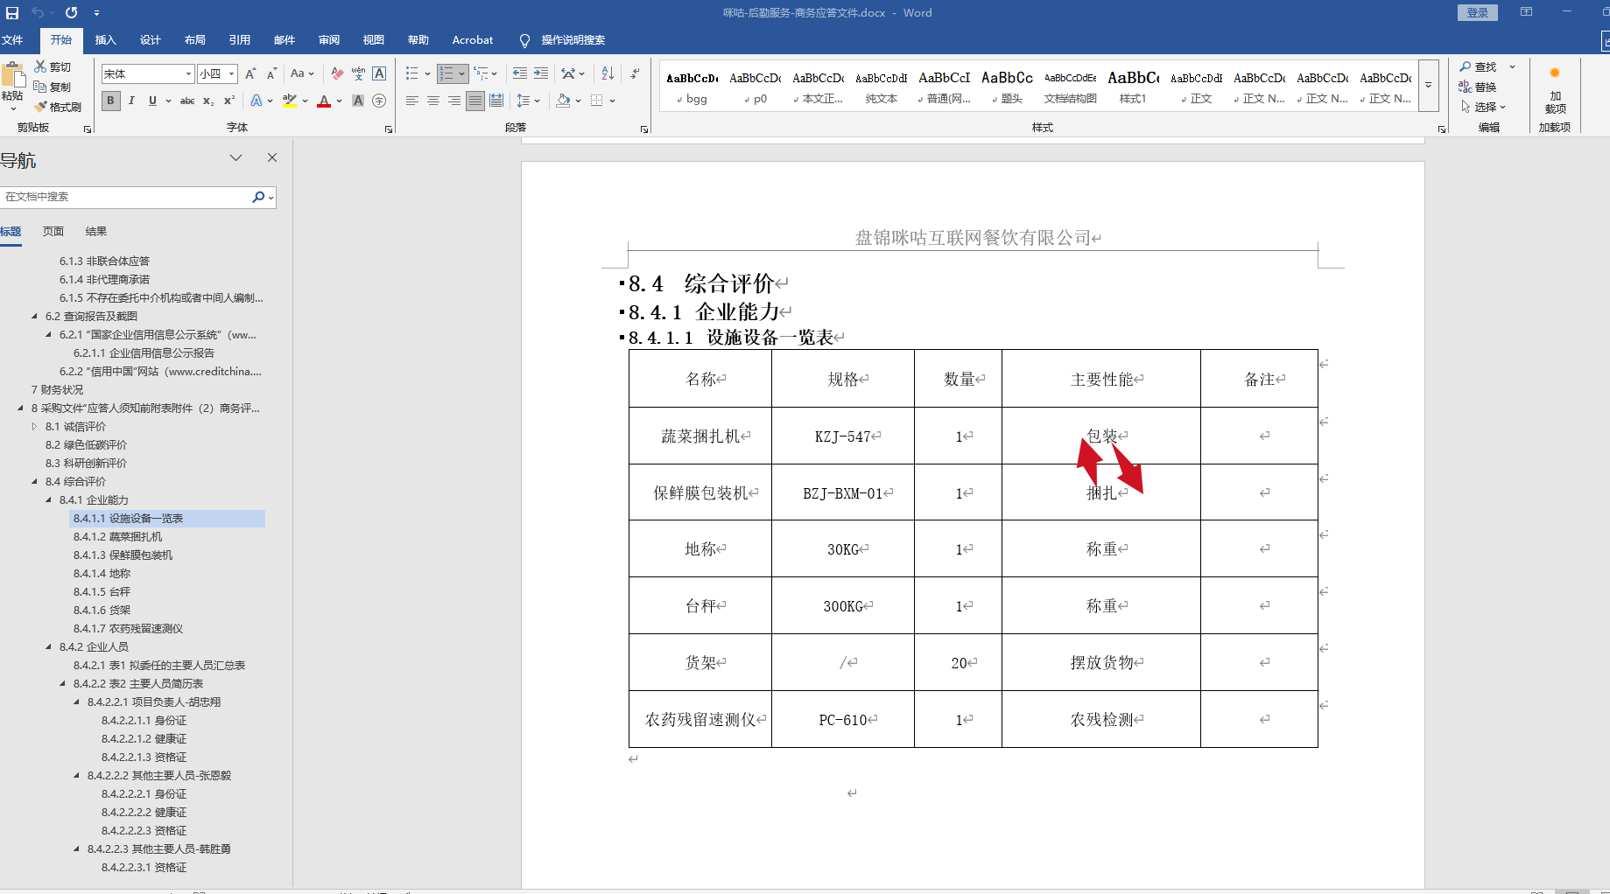This screenshot has width=1610, height=894.
Task: Clear all formatting with the eraser icon
Action: 337,73
